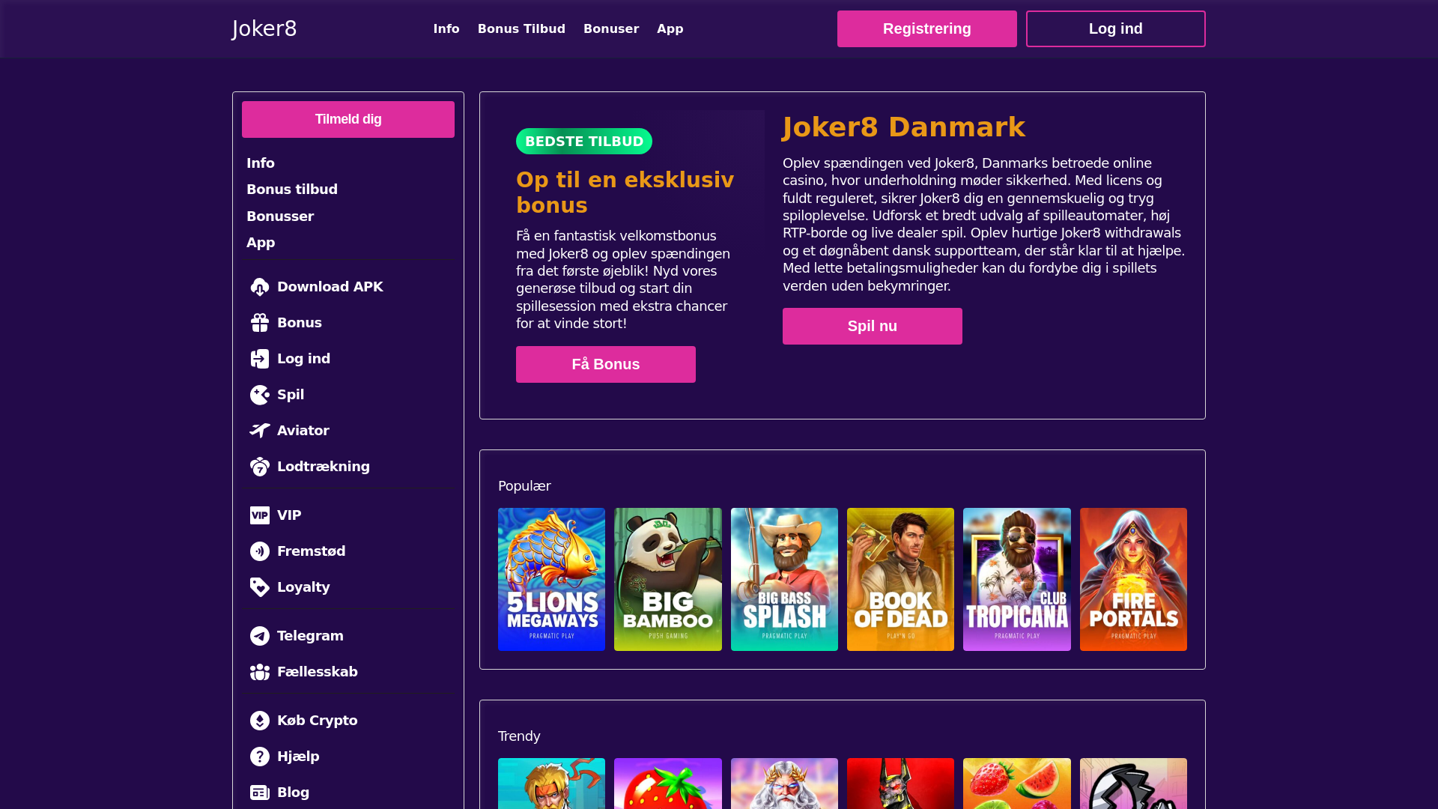
Task: Select Bonusser in the sidebar menu
Action: tap(280, 216)
